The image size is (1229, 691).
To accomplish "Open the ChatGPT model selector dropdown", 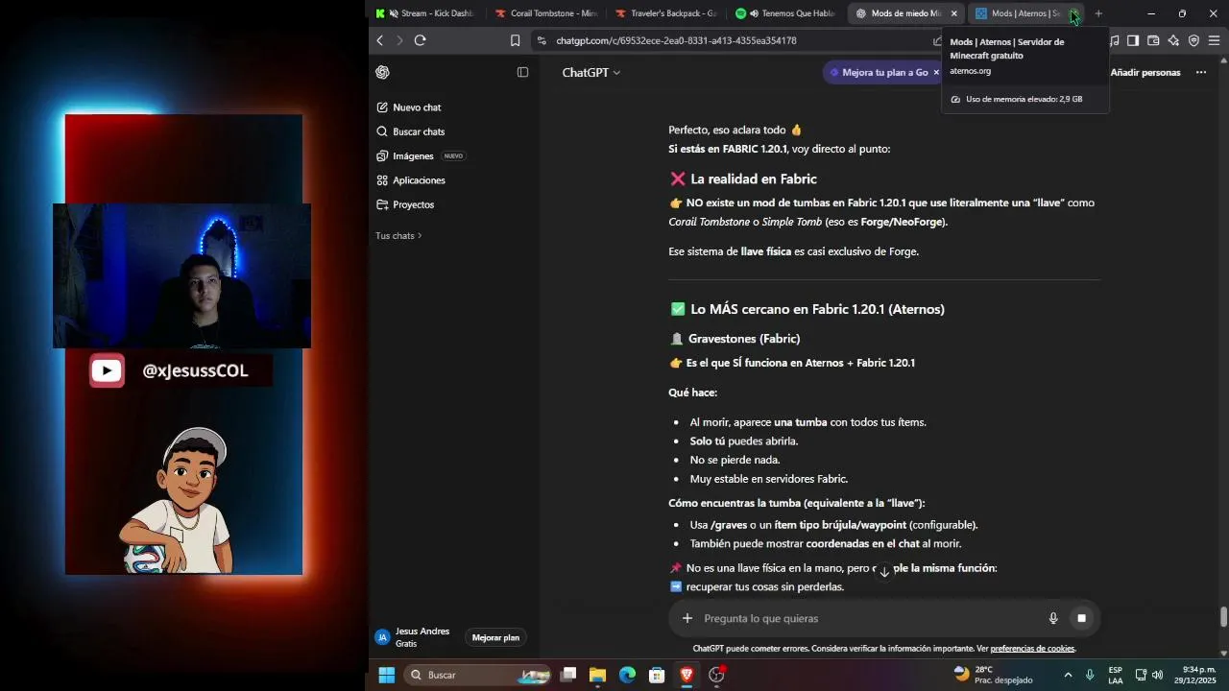I will pyautogui.click(x=591, y=72).
